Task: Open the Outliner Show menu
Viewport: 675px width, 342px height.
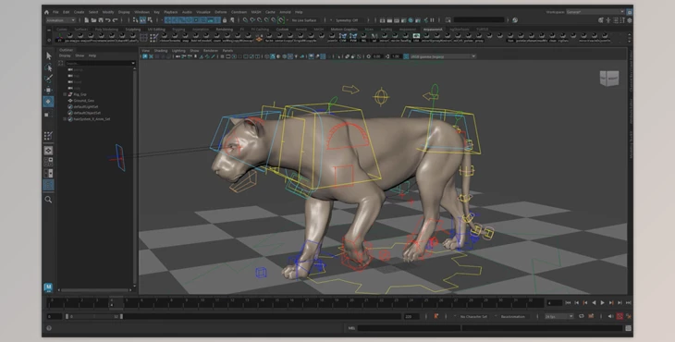Action: pyautogui.click(x=80, y=55)
